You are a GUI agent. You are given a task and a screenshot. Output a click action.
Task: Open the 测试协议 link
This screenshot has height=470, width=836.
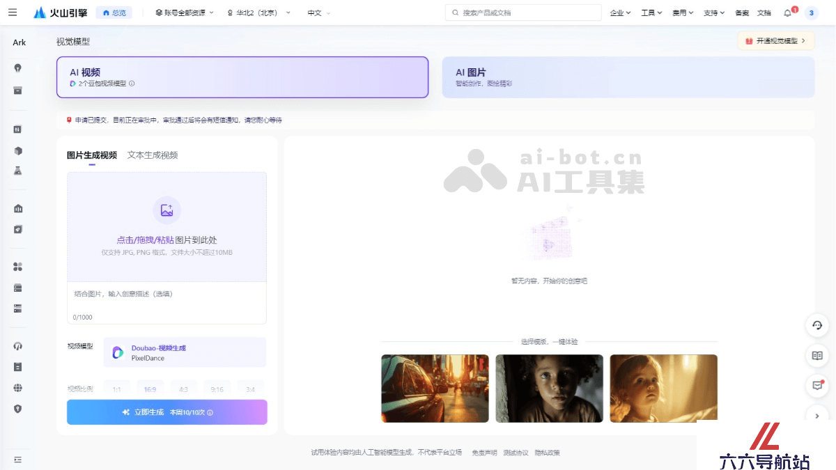[516, 453]
